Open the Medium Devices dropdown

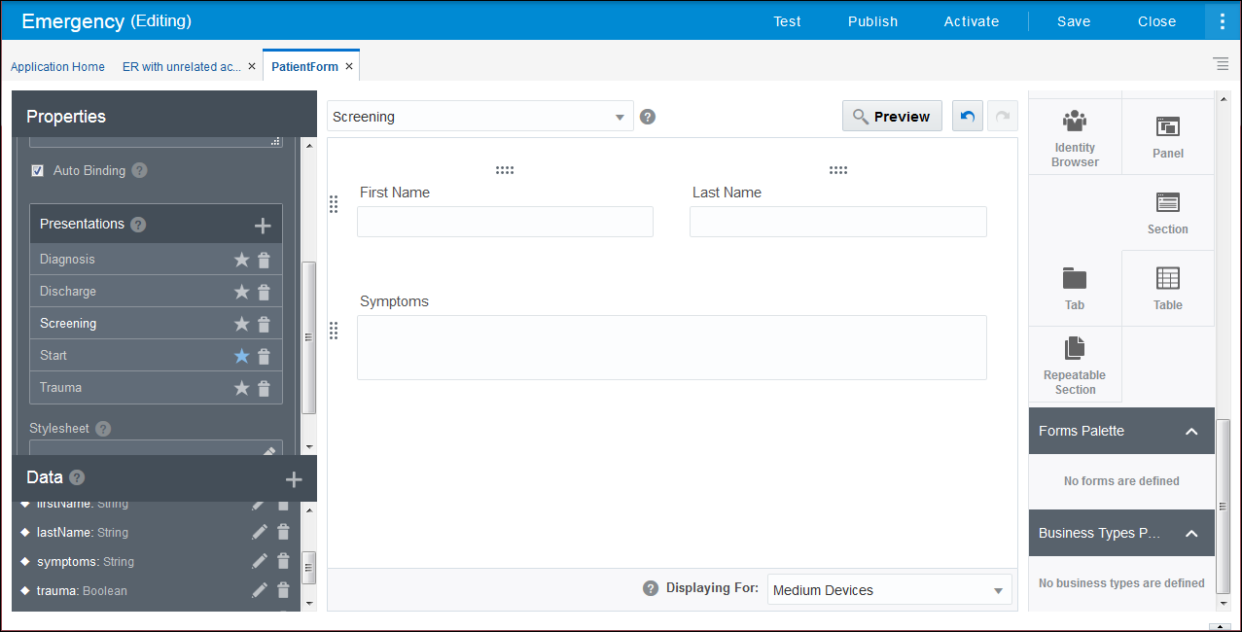(890, 590)
